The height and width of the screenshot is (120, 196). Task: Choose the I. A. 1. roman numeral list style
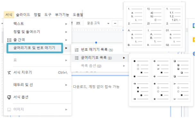pos(154,38)
